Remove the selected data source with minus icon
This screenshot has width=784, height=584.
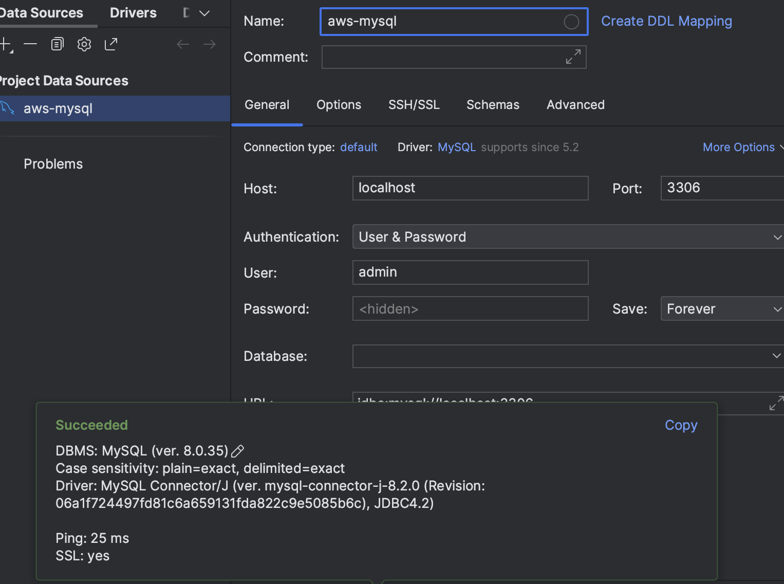[x=30, y=44]
